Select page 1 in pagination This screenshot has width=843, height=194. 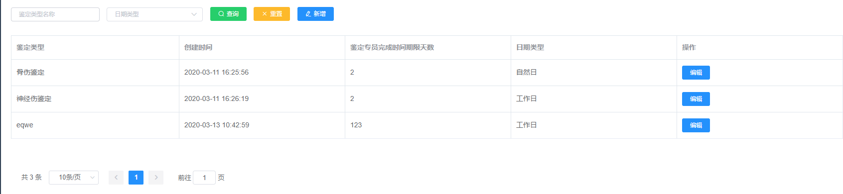pos(136,178)
